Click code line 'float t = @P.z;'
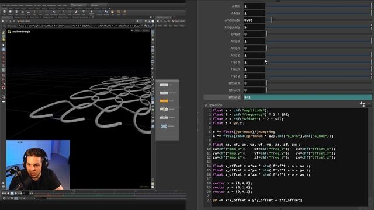The width and height of the screenshot is (374, 210). [x=228, y=123]
